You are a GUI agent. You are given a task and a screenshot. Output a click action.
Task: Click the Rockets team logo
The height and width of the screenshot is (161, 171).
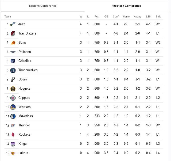13,135
